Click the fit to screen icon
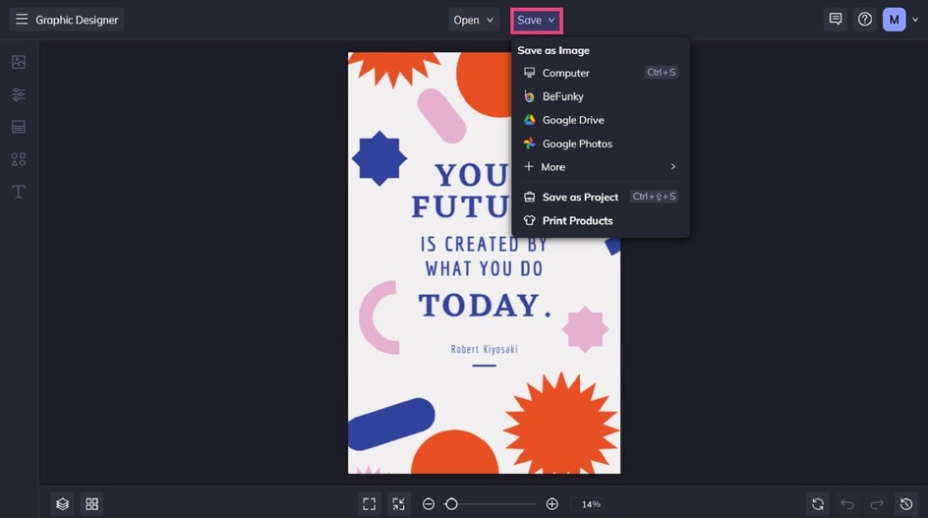The height and width of the screenshot is (518, 928). [x=369, y=504]
